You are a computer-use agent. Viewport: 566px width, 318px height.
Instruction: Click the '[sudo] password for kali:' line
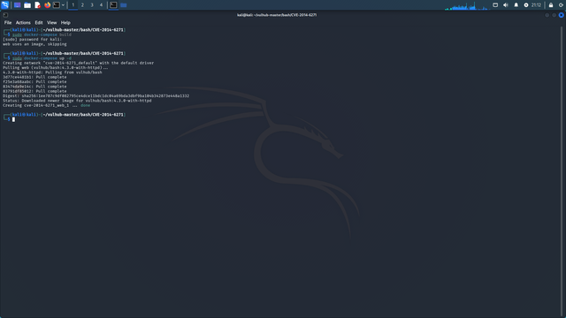(x=32, y=39)
